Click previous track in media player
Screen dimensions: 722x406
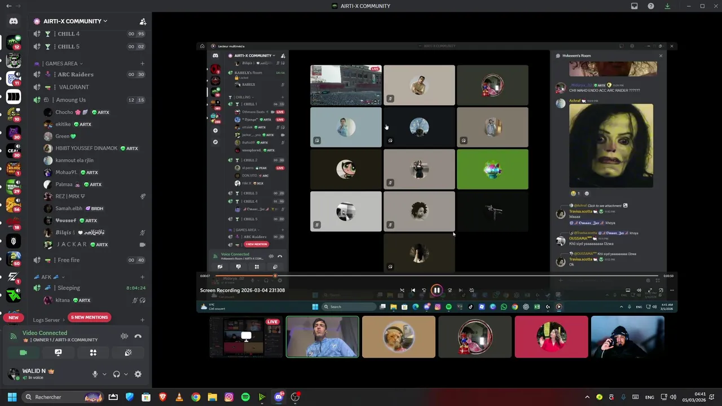tap(413, 290)
